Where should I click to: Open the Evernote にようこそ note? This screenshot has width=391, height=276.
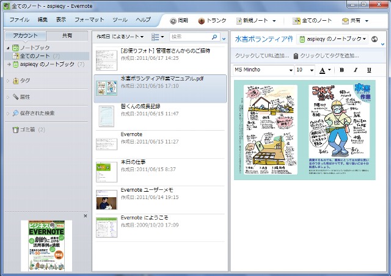[x=160, y=228]
